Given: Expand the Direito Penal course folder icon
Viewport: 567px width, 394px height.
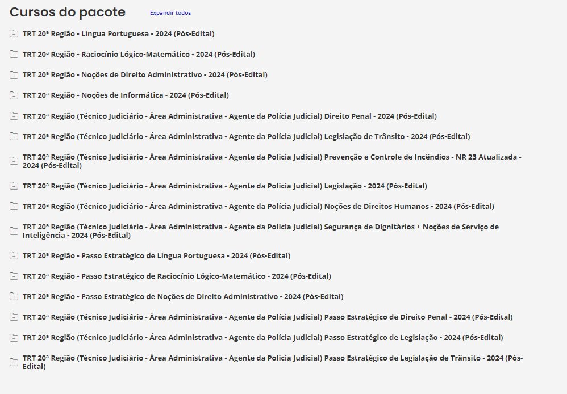Looking at the screenshot, I should [14, 116].
